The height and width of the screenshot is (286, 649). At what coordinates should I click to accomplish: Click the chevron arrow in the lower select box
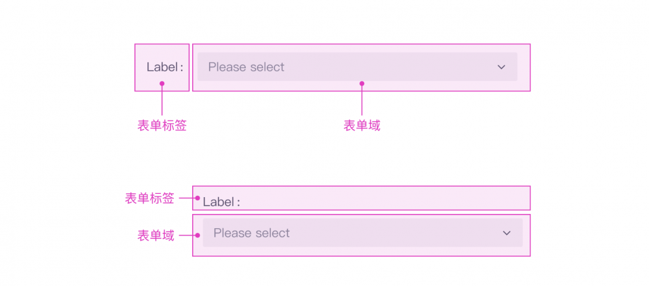[507, 233]
